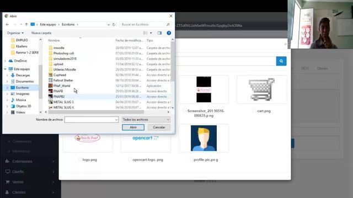Select the METAL SLUG X shortcut
The height and width of the screenshot is (198, 353).
click(63, 107)
